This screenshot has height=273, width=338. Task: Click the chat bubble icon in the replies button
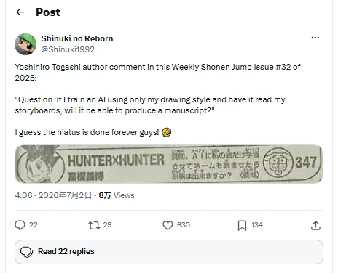click(x=26, y=252)
